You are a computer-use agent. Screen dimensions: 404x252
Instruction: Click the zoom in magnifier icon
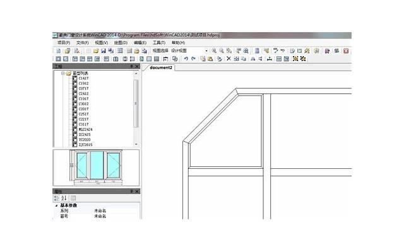point(215,50)
